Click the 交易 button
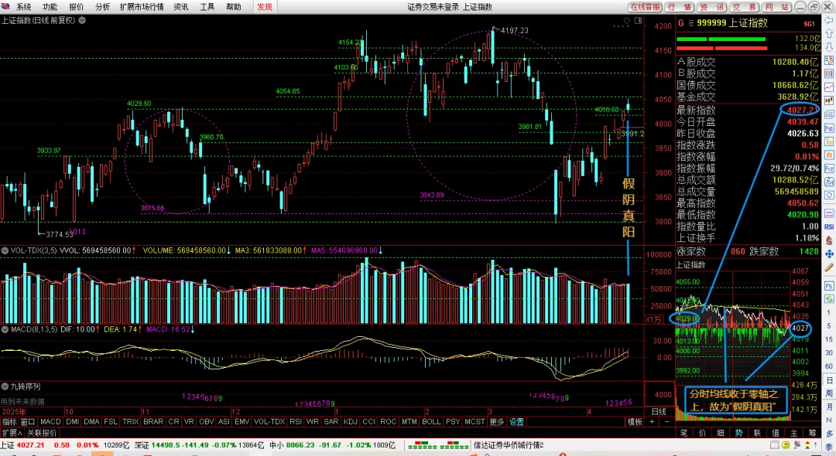836x456 pixels. tap(744, 7)
